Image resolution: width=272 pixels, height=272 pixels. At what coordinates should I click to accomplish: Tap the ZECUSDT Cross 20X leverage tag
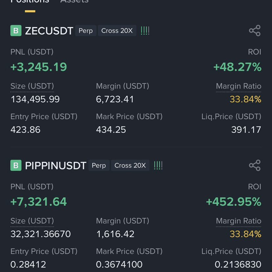(117, 31)
